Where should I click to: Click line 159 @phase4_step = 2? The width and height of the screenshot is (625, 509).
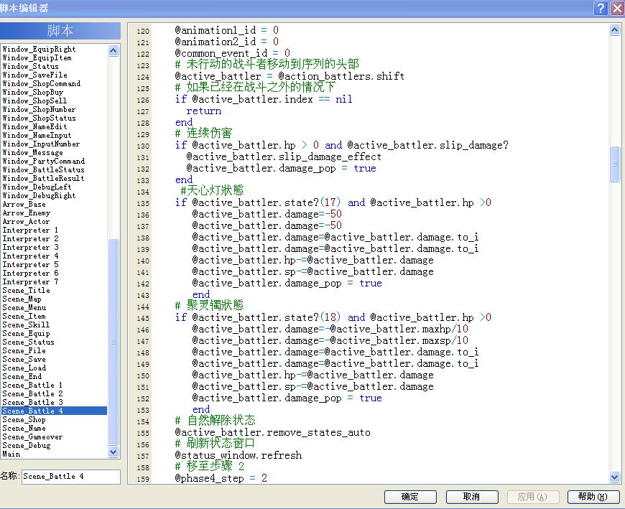221,478
